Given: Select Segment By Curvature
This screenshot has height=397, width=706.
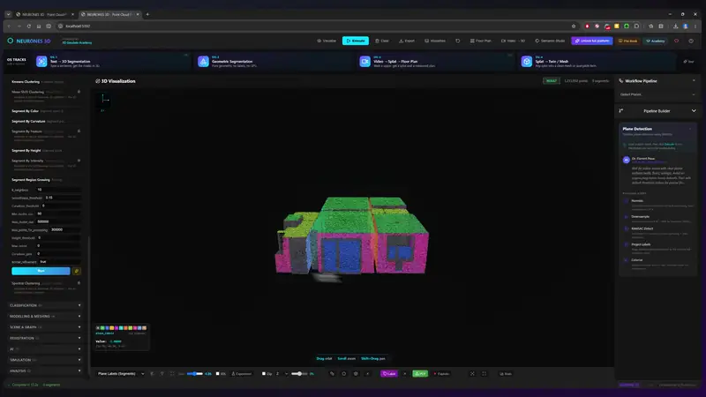Looking at the screenshot, I should tap(28, 121).
